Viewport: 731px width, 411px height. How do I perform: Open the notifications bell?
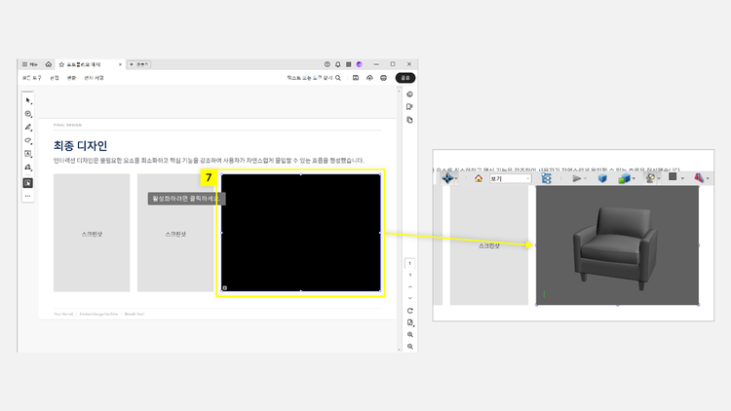(x=338, y=64)
